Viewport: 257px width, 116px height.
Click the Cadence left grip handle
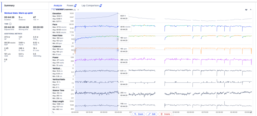coord(75,50)
